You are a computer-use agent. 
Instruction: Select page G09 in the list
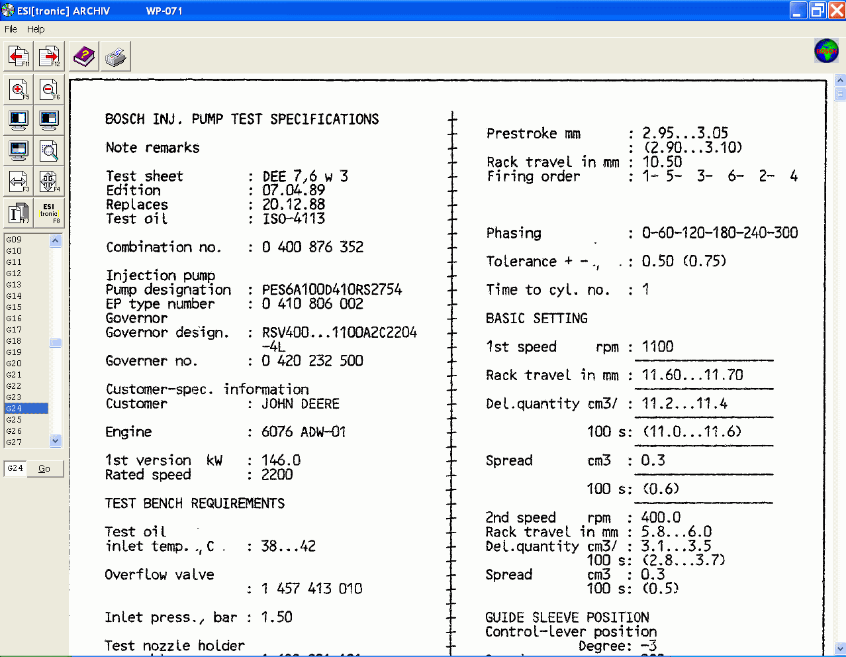pos(26,239)
